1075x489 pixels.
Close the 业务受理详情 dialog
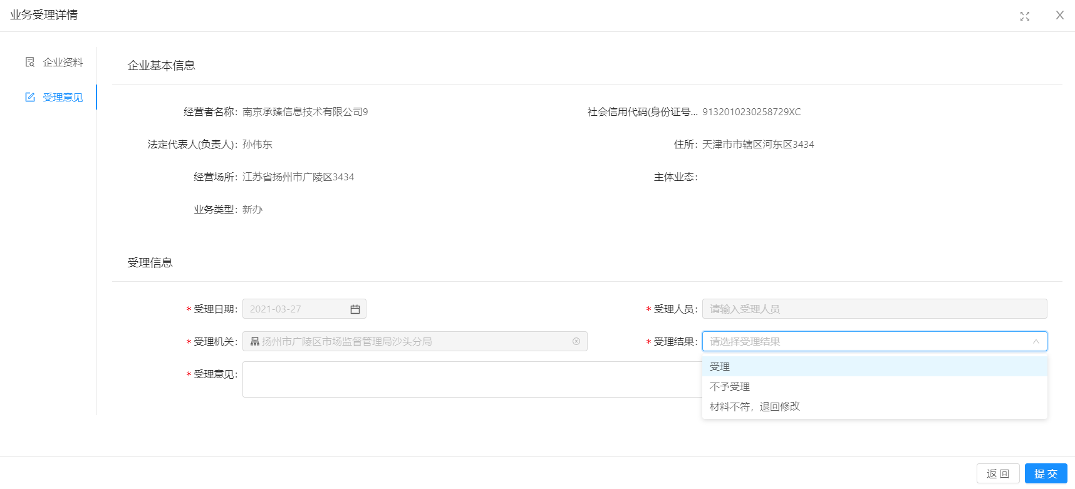(1059, 16)
